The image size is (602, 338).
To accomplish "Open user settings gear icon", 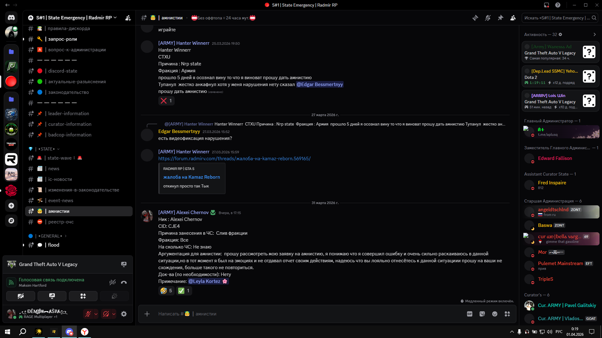I will (124, 314).
